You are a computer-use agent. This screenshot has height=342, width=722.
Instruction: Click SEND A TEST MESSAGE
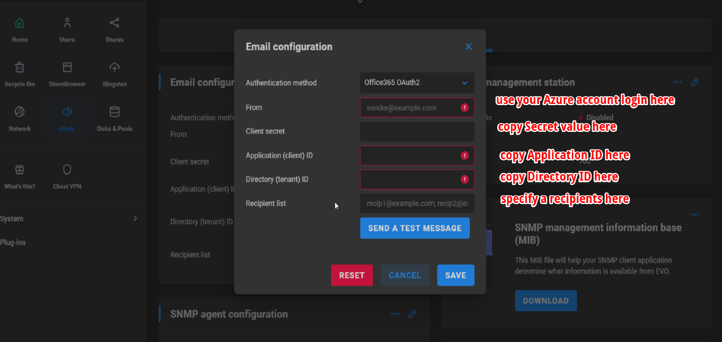click(x=415, y=228)
